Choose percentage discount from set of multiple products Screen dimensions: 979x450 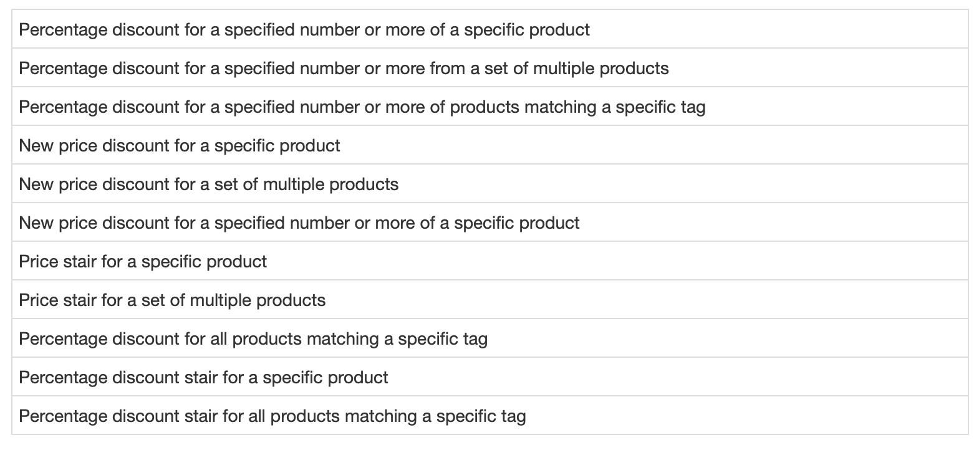tap(344, 69)
